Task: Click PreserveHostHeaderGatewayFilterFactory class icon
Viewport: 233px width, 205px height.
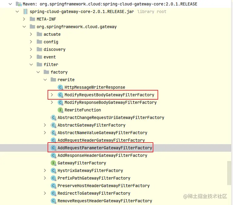Action: click(x=53, y=186)
